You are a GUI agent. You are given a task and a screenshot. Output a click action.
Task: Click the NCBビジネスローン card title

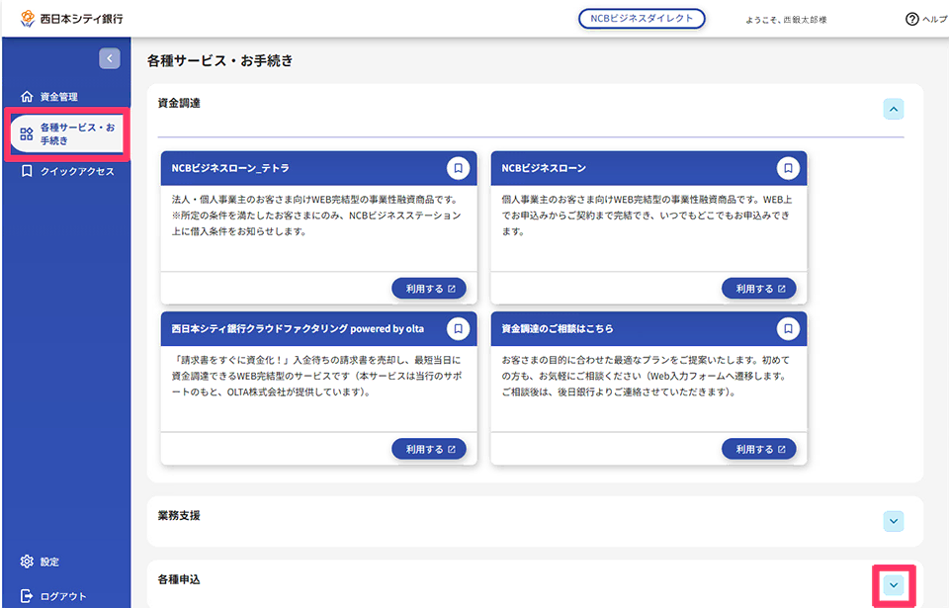(x=544, y=168)
